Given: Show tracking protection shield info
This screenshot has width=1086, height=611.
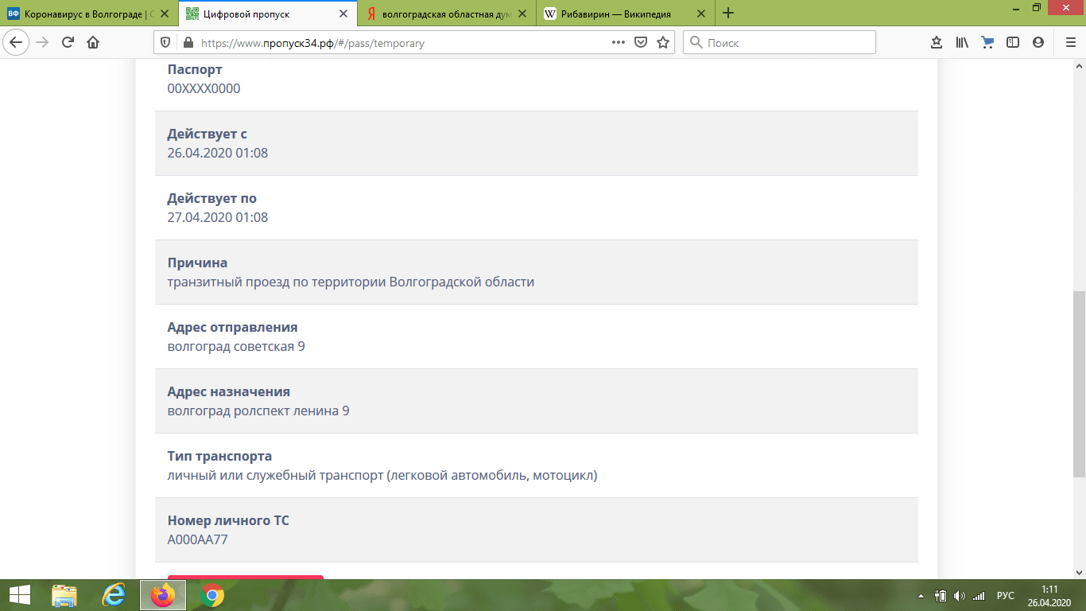Looking at the screenshot, I should tap(165, 43).
